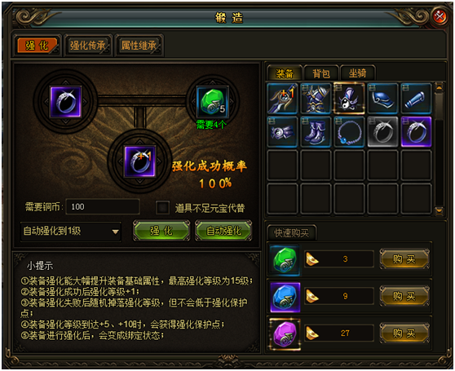Select the blue bracer equipment icon
This screenshot has width=455, height=371.
click(x=416, y=99)
